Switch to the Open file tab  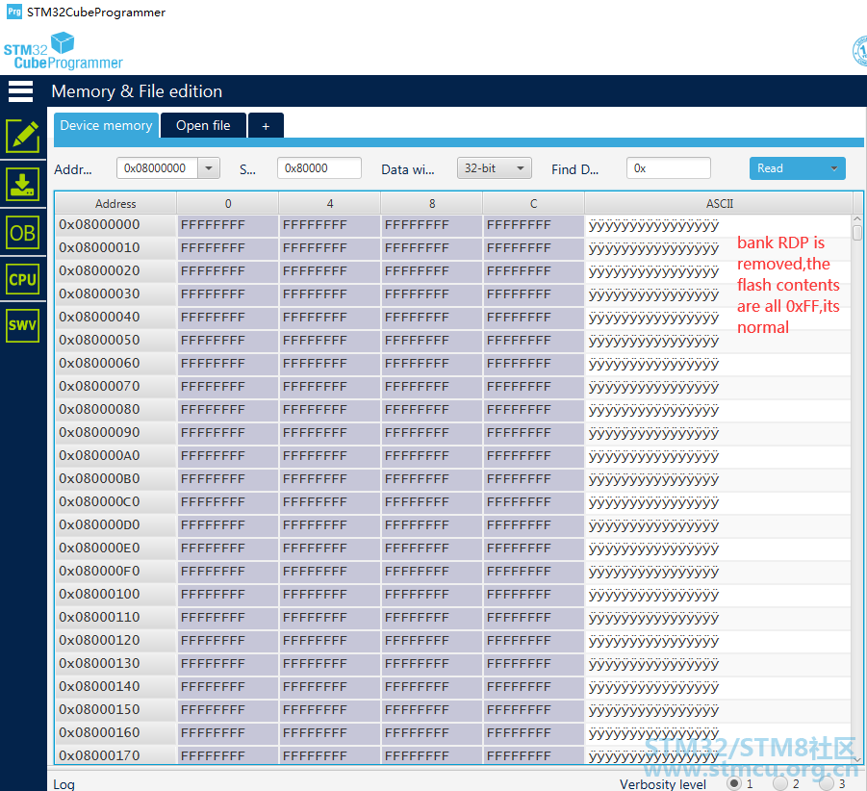click(203, 125)
